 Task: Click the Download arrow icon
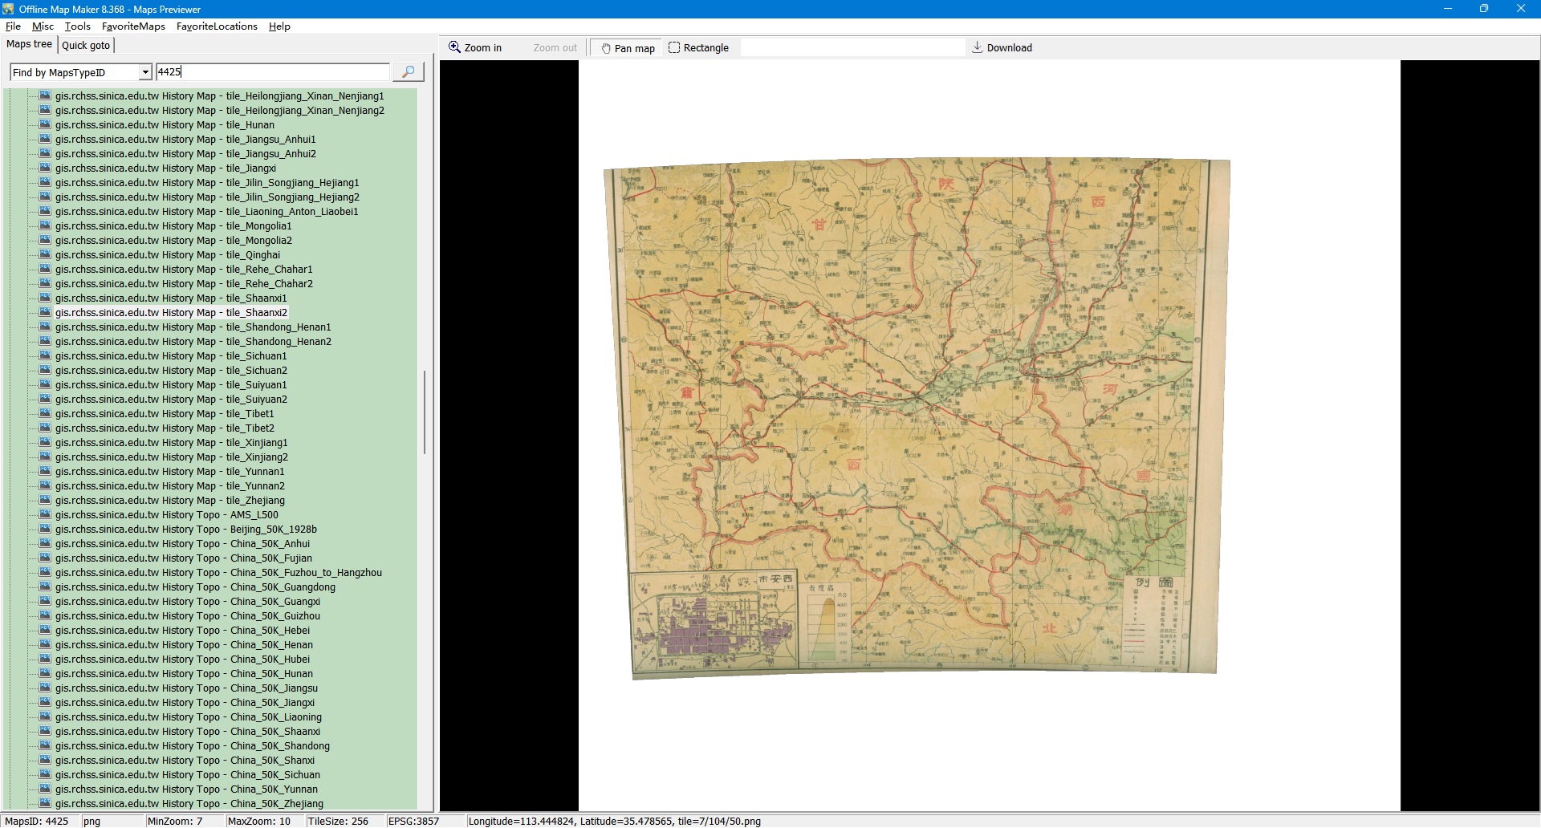(x=977, y=47)
